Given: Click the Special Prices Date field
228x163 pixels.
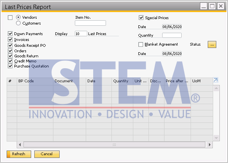Looking at the screenshot, I should pyautogui.click(x=172, y=27).
